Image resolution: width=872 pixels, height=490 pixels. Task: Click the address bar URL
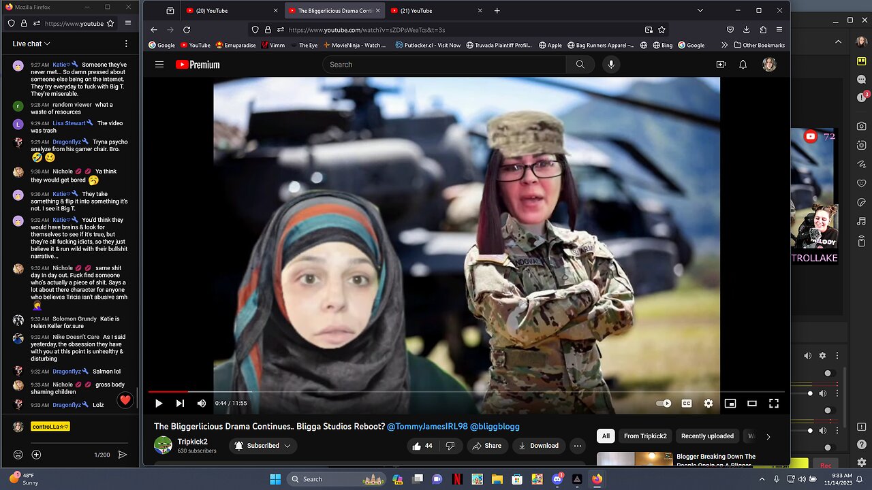click(x=367, y=30)
